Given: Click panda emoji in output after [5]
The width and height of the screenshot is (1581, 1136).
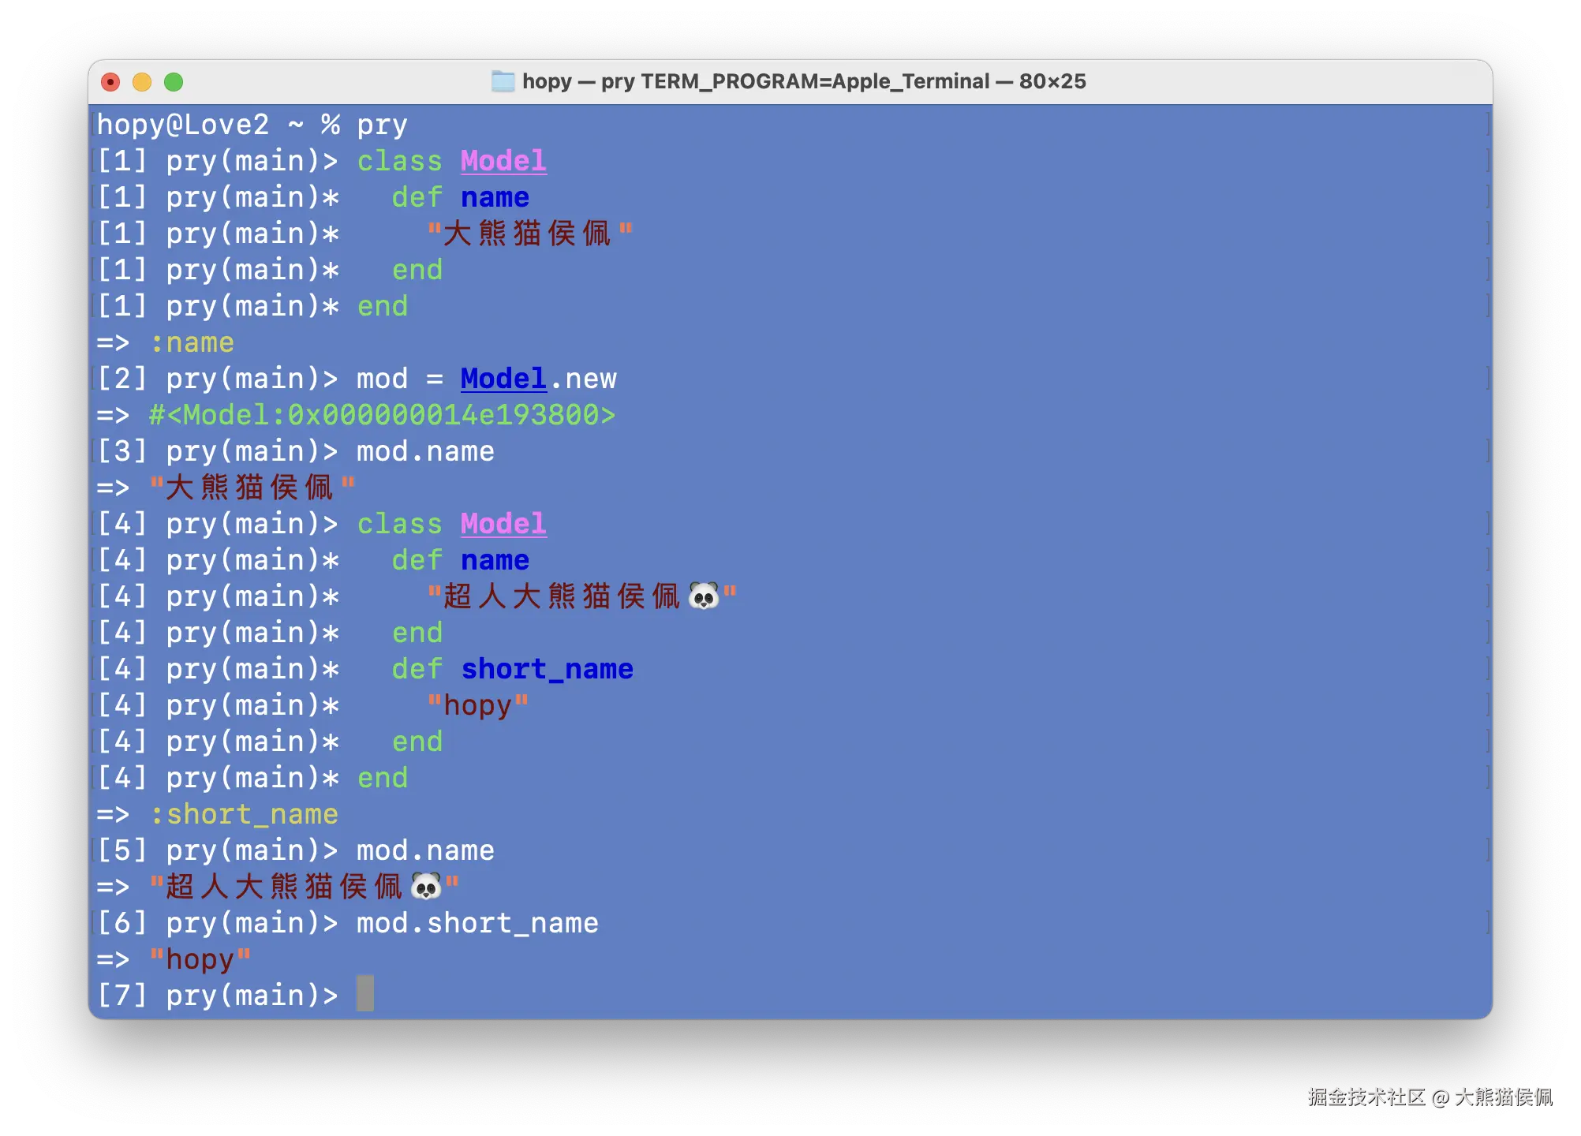Looking at the screenshot, I should 426,886.
